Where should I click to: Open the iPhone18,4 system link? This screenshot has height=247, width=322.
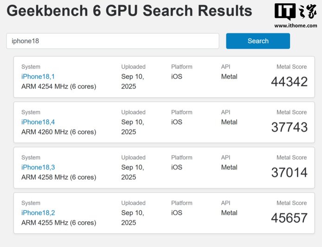pos(38,122)
